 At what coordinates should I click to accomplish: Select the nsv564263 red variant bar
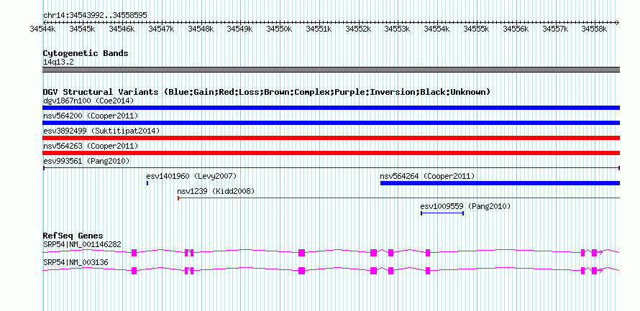[331, 153]
